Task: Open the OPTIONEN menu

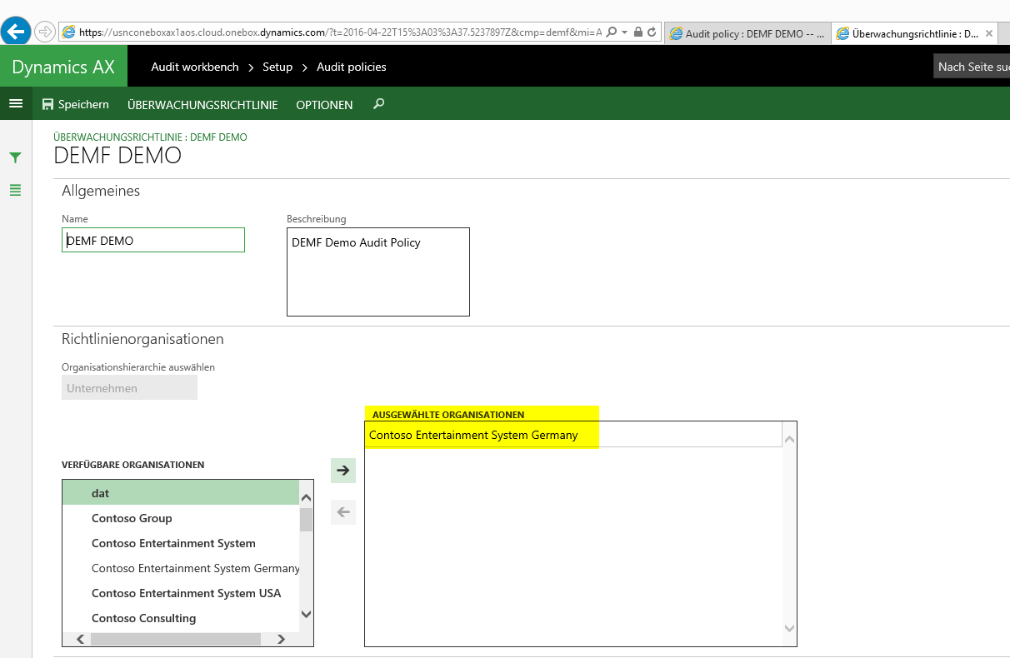Action: click(x=324, y=105)
